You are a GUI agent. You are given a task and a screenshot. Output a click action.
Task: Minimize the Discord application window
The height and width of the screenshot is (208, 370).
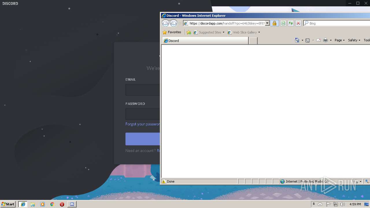point(350,3)
